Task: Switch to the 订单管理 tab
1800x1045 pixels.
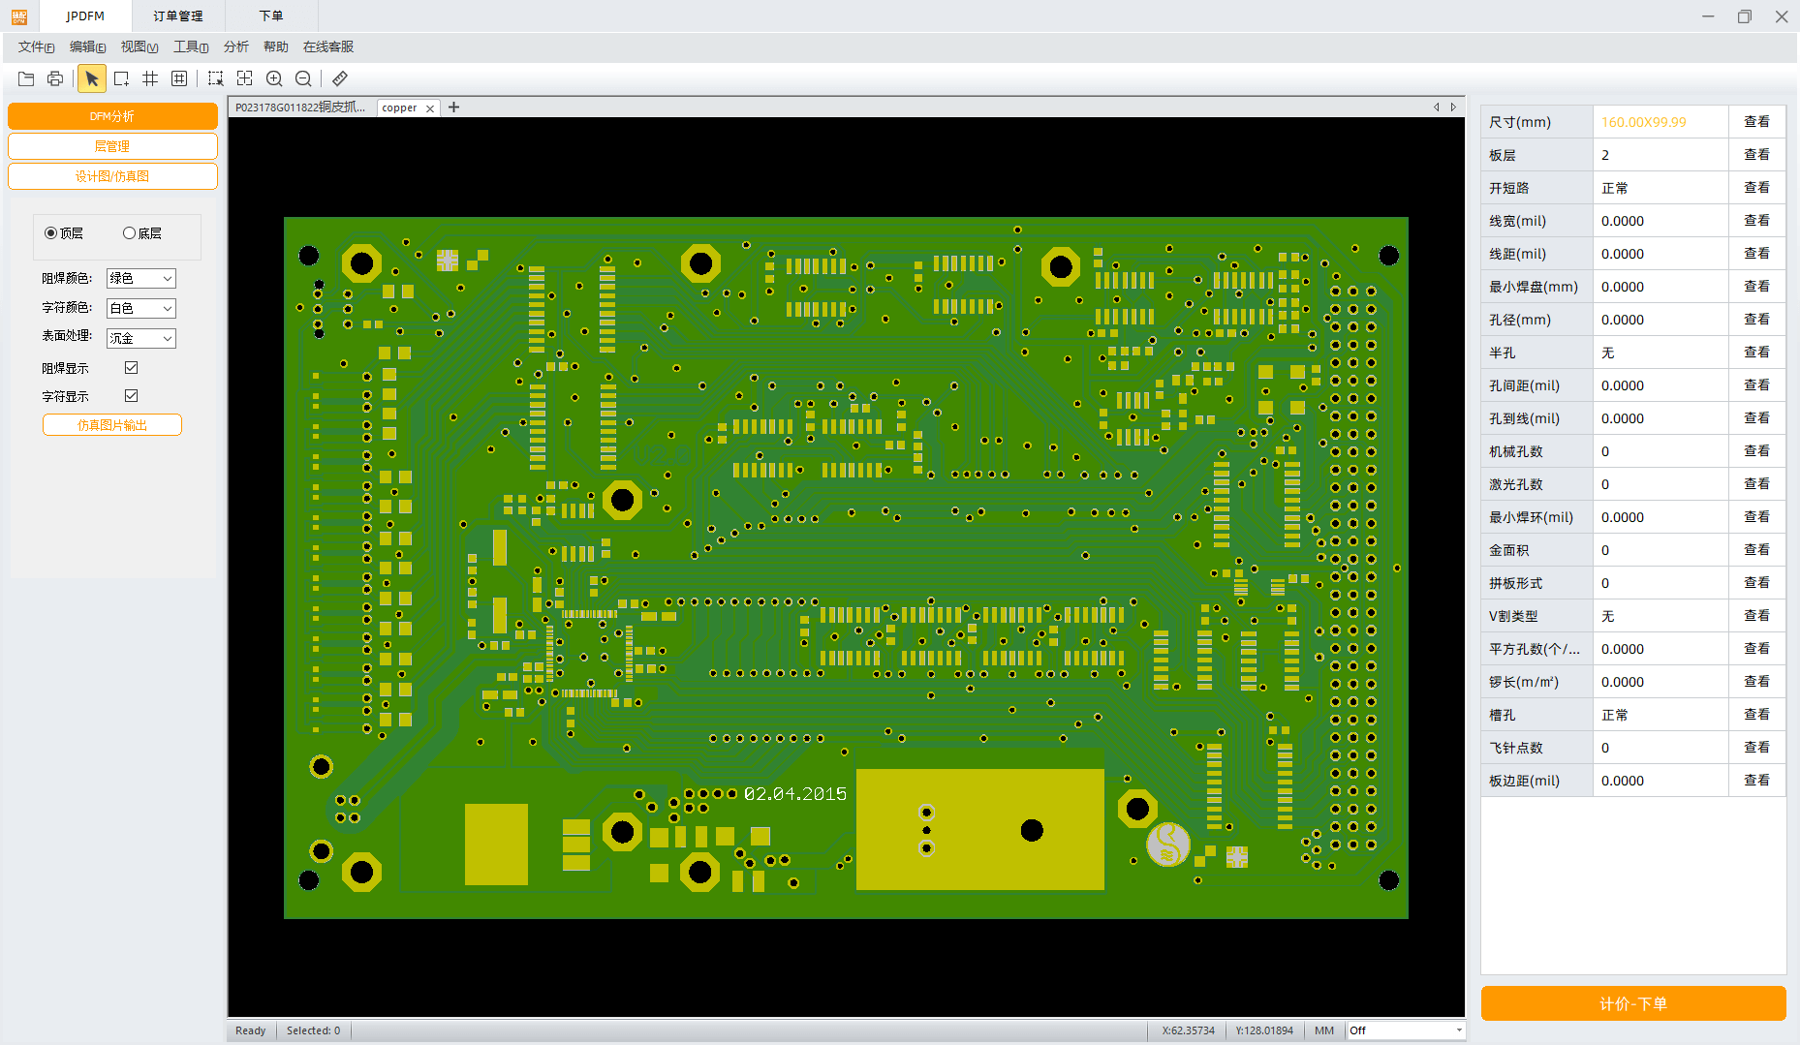Action: click(178, 15)
